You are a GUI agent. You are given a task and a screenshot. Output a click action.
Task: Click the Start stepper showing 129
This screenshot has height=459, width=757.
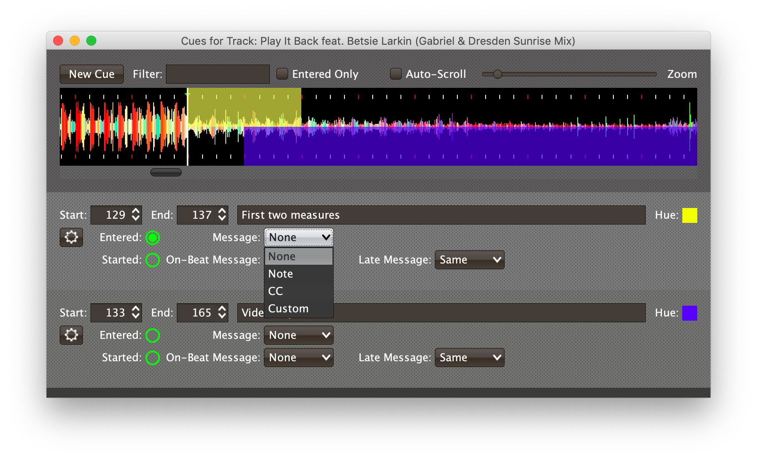116,215
